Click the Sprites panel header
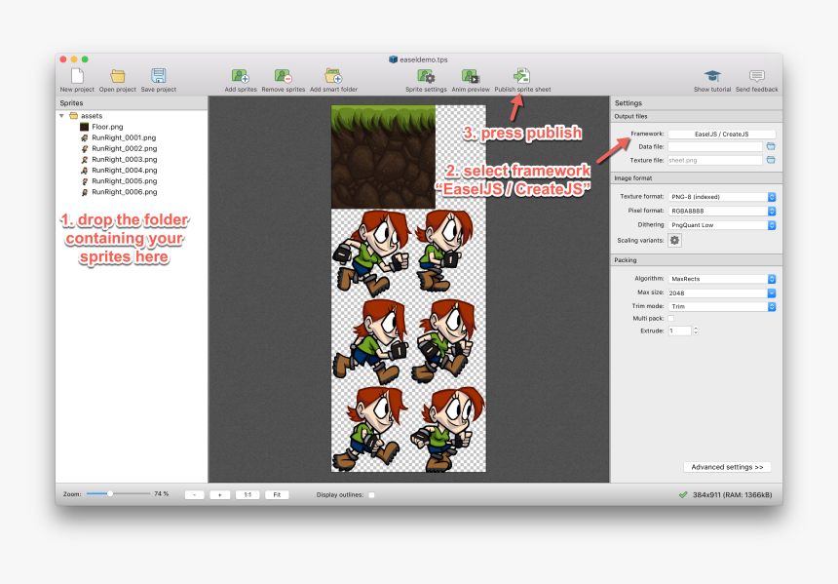838x584 pixels. [132, 102]
